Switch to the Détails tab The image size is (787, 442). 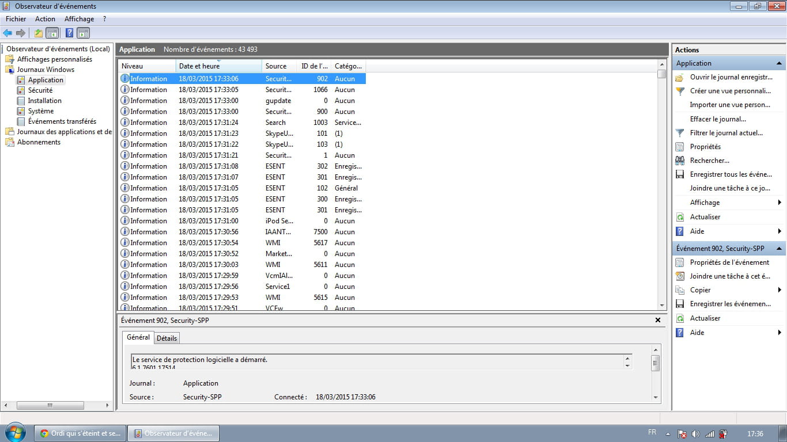[167, 338]
